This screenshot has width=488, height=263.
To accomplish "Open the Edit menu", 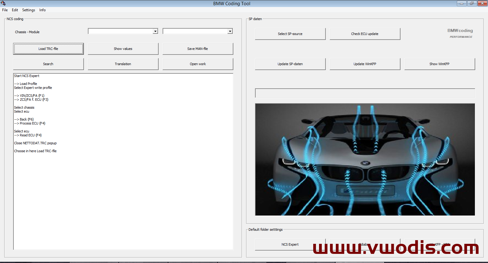I will pos(15,10).
